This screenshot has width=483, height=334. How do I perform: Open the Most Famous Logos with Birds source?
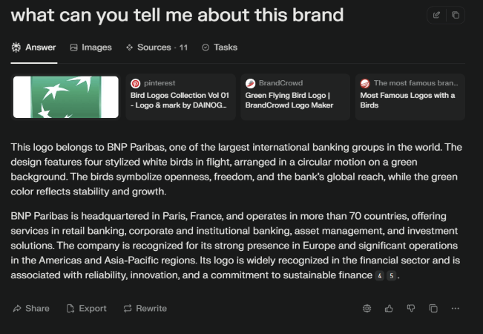click(409, 97)
